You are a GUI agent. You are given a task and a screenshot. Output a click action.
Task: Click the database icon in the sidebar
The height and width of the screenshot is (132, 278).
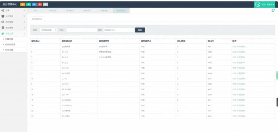click(x=3, y=28)
